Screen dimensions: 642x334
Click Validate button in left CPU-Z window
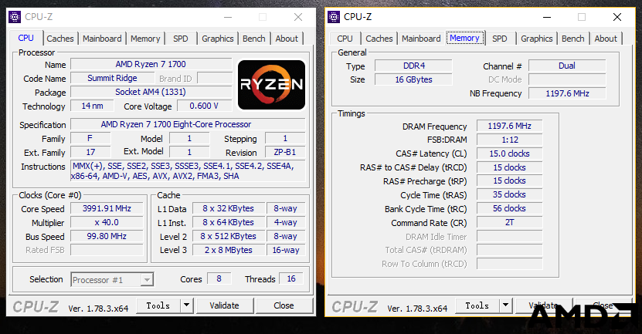224,305
